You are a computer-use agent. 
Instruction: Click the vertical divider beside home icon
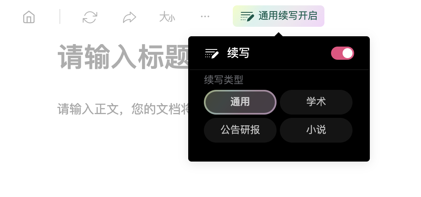pos(59,16)
